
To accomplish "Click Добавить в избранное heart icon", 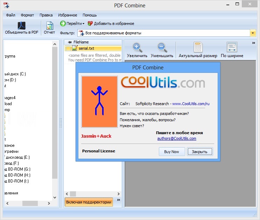I will point(90,23).
